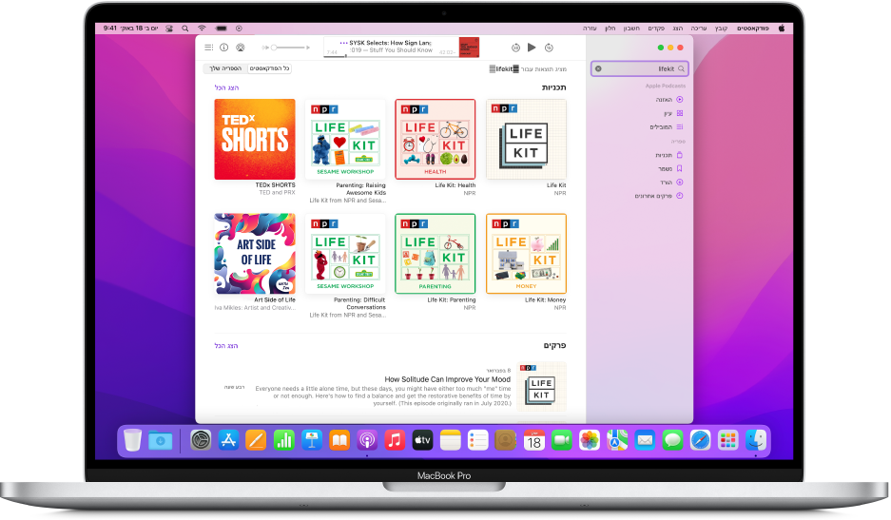Open the Controls (פקדים) menu

656,28
